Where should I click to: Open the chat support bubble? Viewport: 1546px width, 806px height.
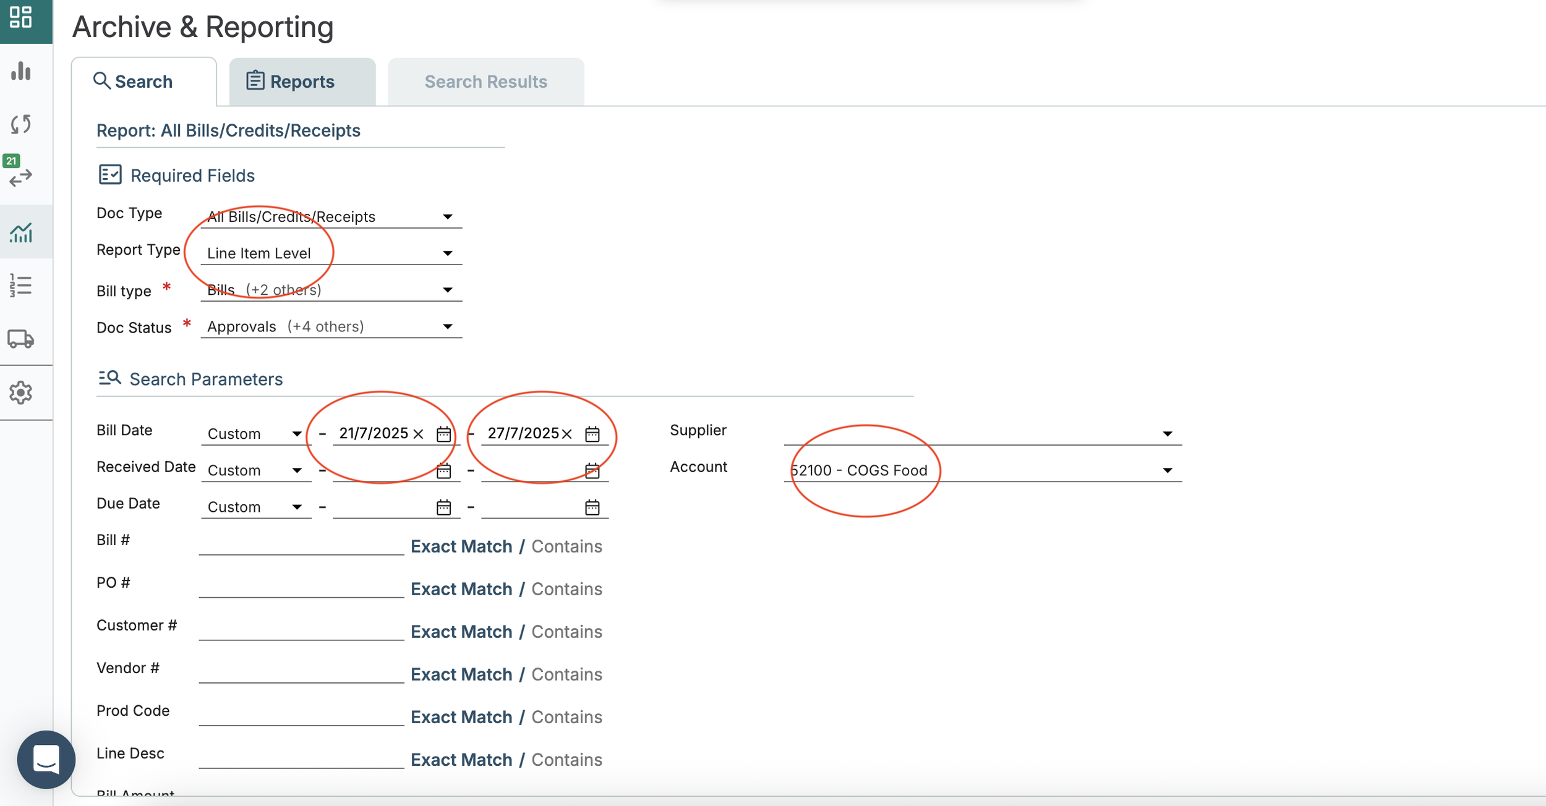tap(46, 759)
